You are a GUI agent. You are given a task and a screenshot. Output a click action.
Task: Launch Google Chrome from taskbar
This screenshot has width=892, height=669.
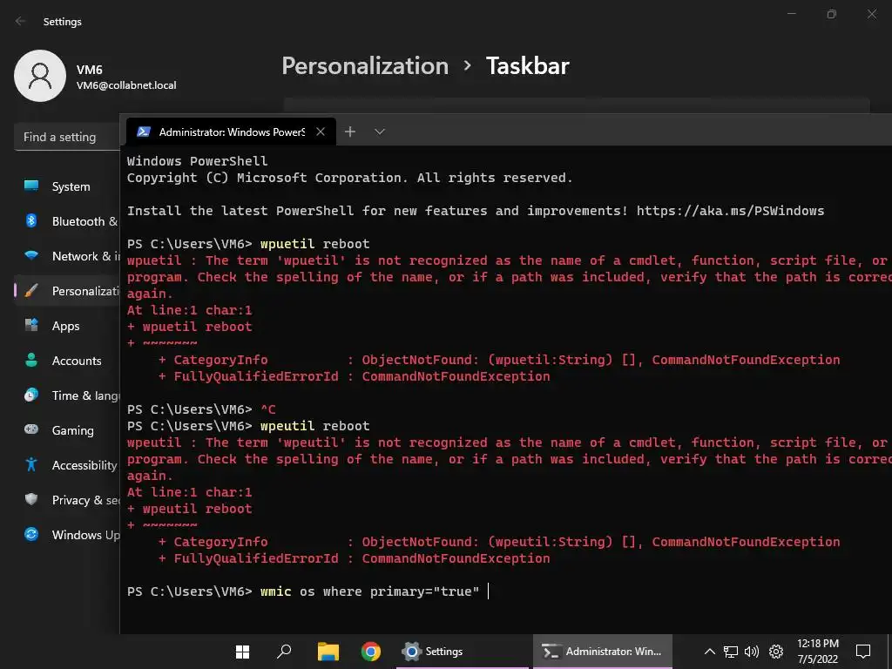[371, 652]
